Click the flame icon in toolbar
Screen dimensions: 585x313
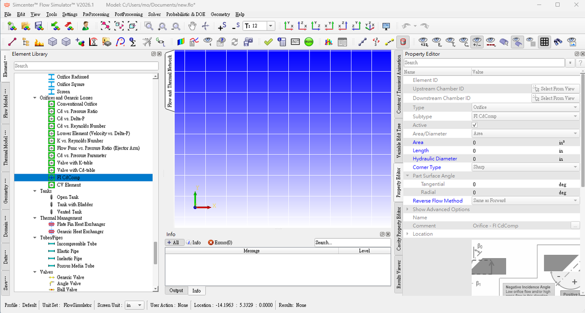(39, 42)
